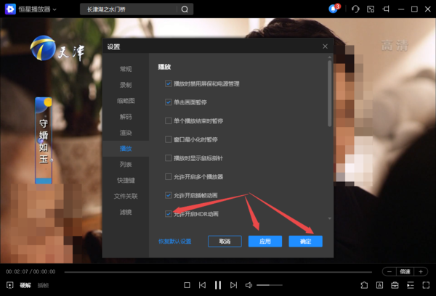Switch to the 快捷键 settings tab

(126, 180)
